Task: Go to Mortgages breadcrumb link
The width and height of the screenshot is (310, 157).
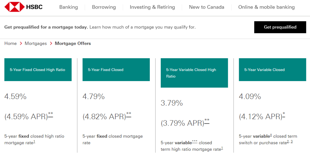Action: pos(36,43)
